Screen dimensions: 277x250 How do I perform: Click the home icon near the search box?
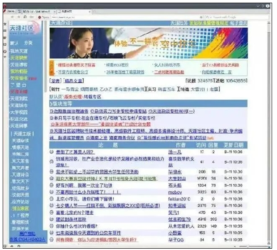point(201,17)
